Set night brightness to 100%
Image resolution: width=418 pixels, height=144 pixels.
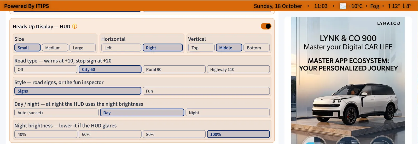(238, 134)
